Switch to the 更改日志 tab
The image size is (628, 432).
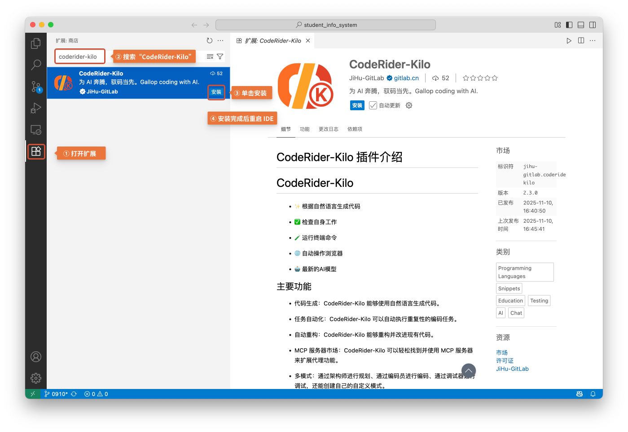pos(328,129)
